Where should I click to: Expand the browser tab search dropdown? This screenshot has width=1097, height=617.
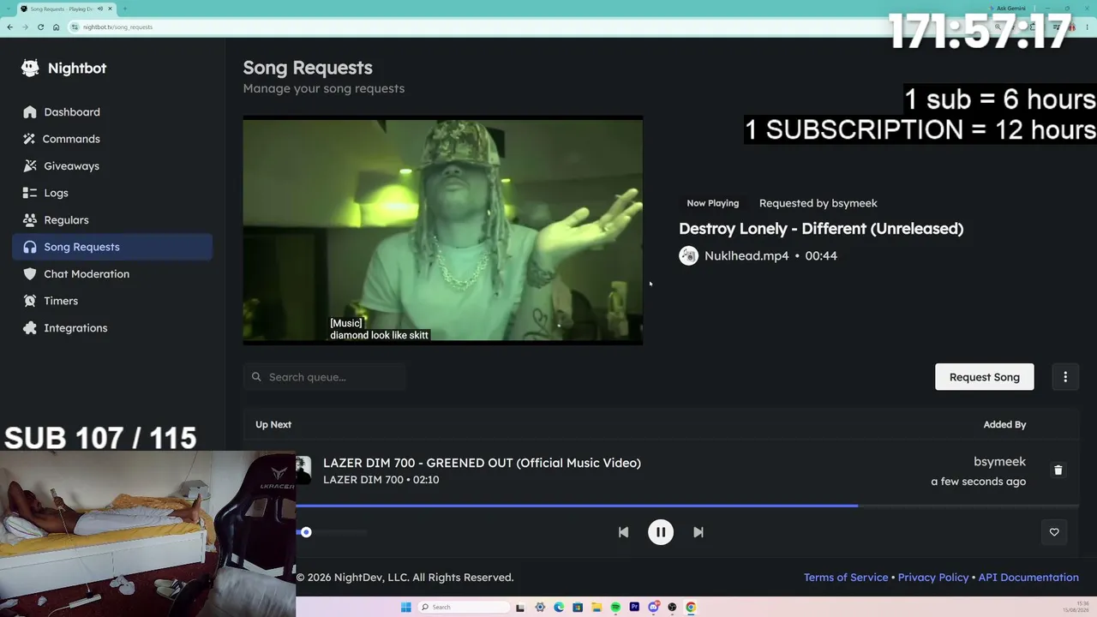[x=9, y=9]
